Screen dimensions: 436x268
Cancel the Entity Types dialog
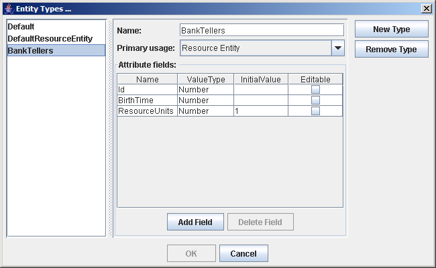point(243,253)
